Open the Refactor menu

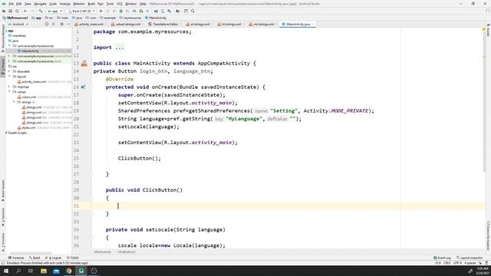click(x=78, y=4)
